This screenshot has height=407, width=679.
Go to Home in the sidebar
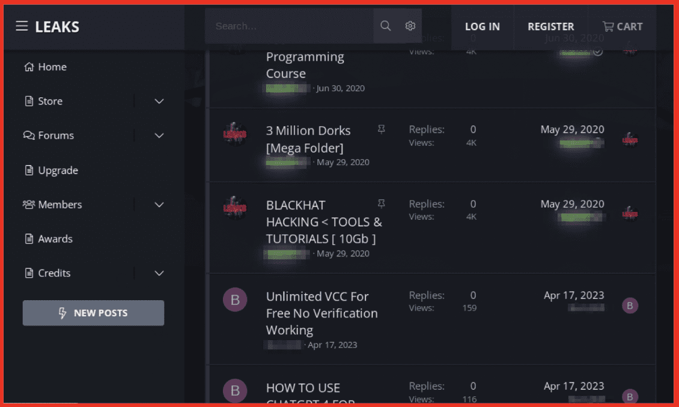point(46,67)
